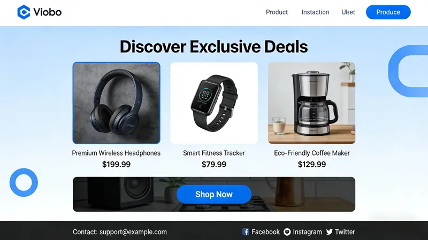Viewport: 428px width, 240px height.
Task: Click the blue ring decoration at left
Action: click(x=24, y=182)
